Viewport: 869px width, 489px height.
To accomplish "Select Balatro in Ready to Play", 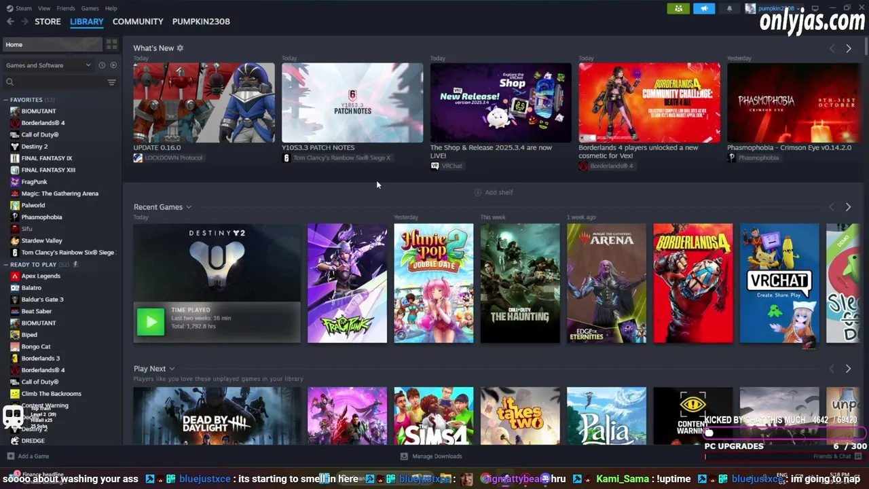I will point(31,288).
